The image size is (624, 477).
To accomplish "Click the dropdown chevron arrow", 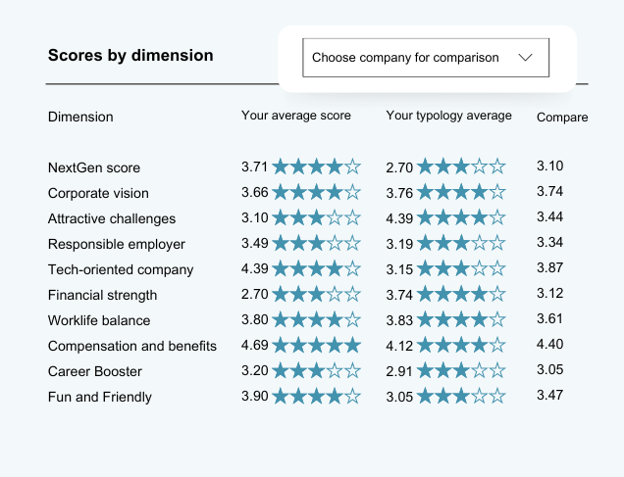I will pyautogui.click(x=525, y=58).
